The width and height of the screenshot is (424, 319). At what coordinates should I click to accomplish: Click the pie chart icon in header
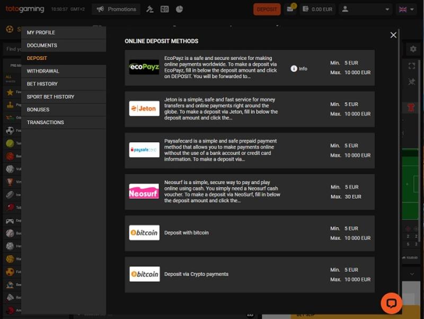179,9
